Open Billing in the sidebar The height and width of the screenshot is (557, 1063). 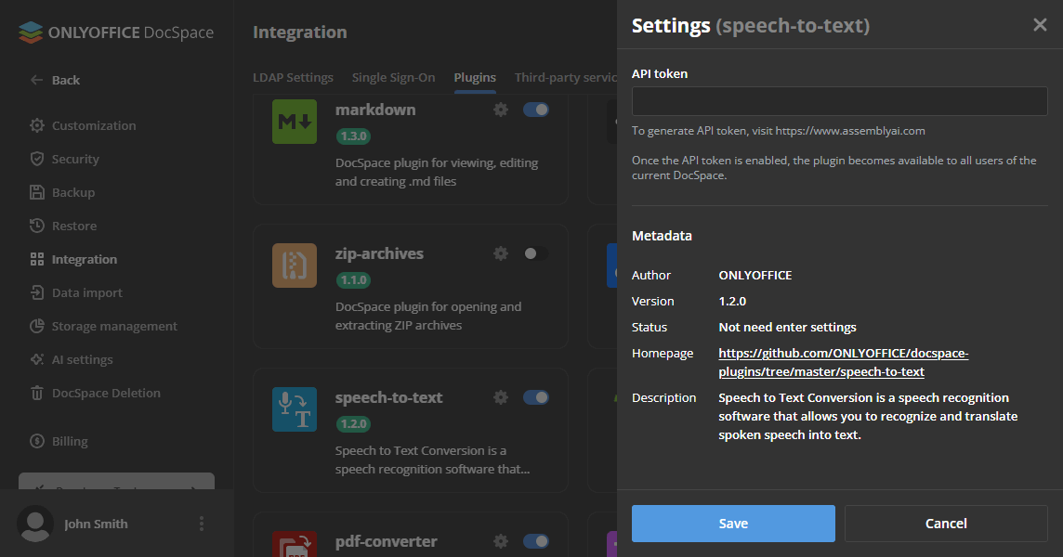point(70,441)
